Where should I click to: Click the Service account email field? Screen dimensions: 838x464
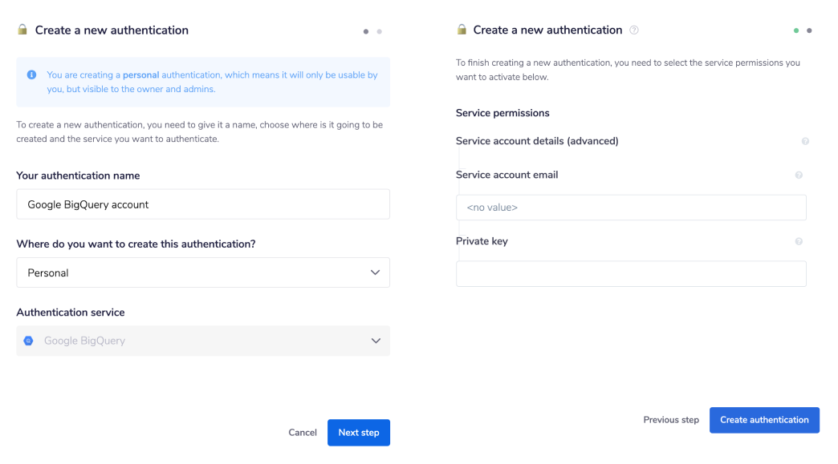[631, 207]
